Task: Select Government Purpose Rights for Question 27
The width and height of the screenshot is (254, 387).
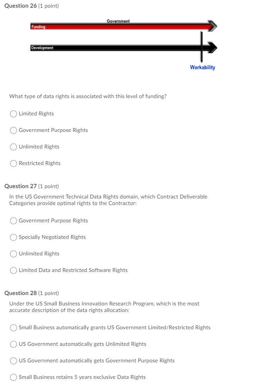Action: coord(13,220)
